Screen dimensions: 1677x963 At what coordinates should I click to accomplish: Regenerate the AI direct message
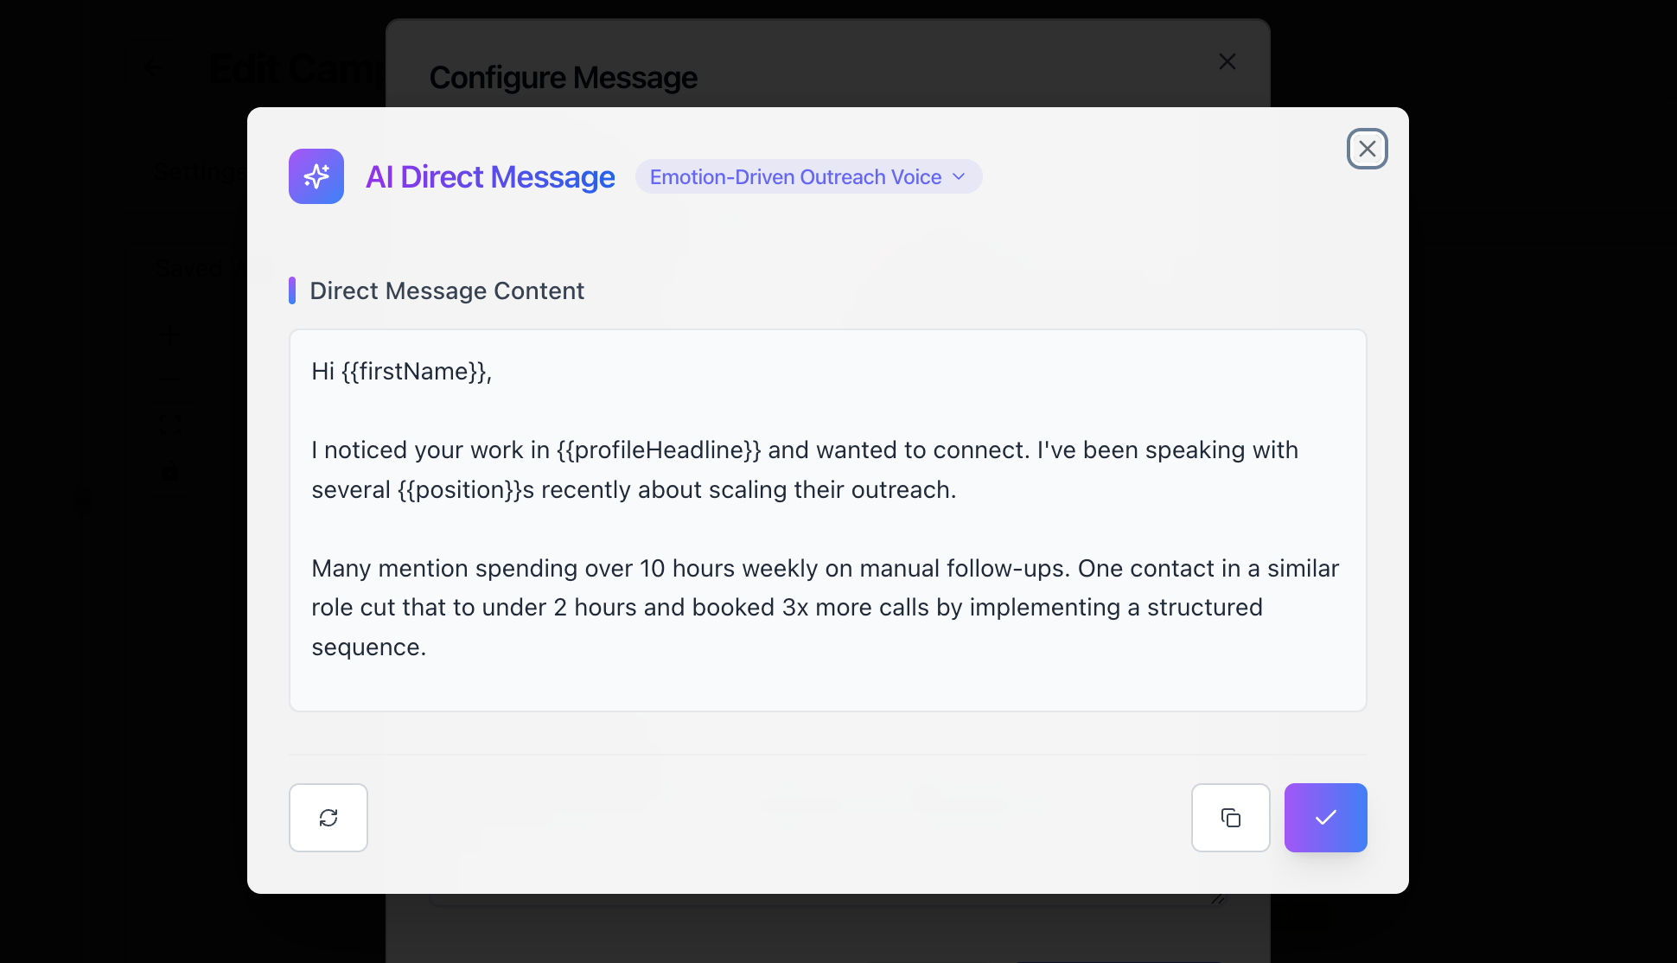[328, 818]
